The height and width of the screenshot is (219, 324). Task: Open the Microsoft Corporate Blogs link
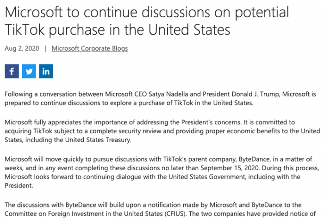(90, 48)
